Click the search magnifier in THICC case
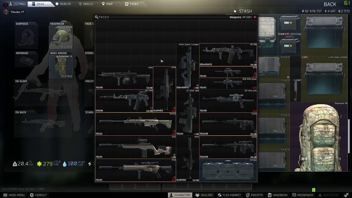The width and height of the screenshot is (352, 198). pyautogui.click(x=97, y=17)
